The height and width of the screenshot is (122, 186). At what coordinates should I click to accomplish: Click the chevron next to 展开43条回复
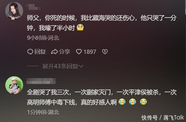coord(81,66)
